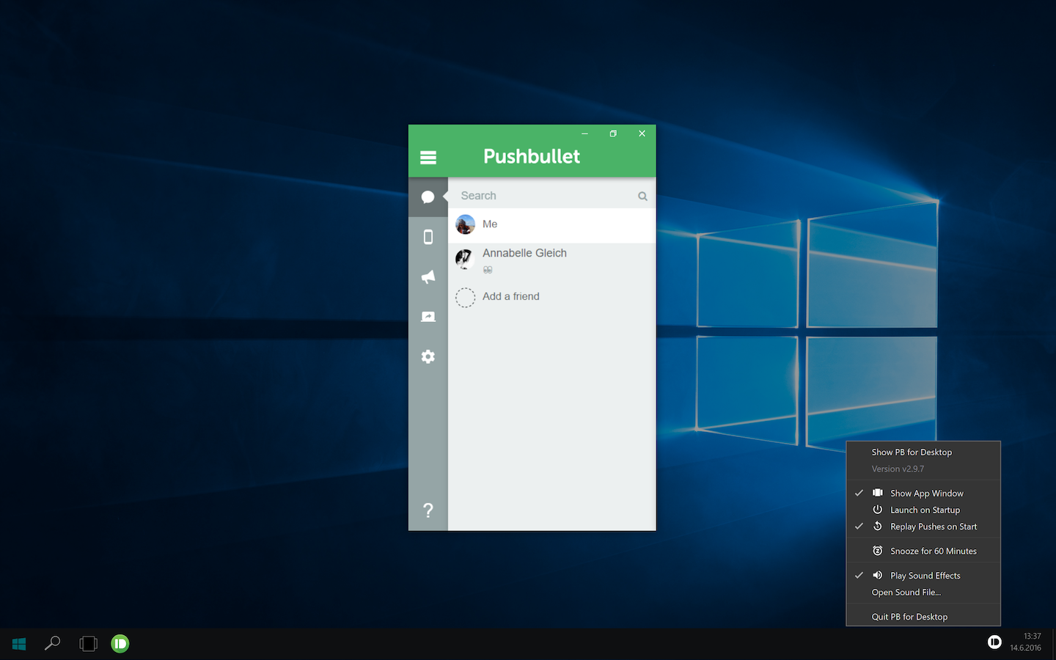Open Annabelle Gleich conversation
Viewport: 1056px width, 660px height.
pos(551,260)
